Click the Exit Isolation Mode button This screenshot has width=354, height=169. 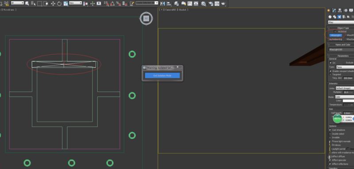(162, 76)
